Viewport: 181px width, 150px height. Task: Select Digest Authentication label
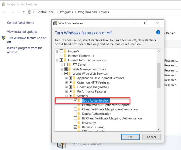[x=96, y=114]
